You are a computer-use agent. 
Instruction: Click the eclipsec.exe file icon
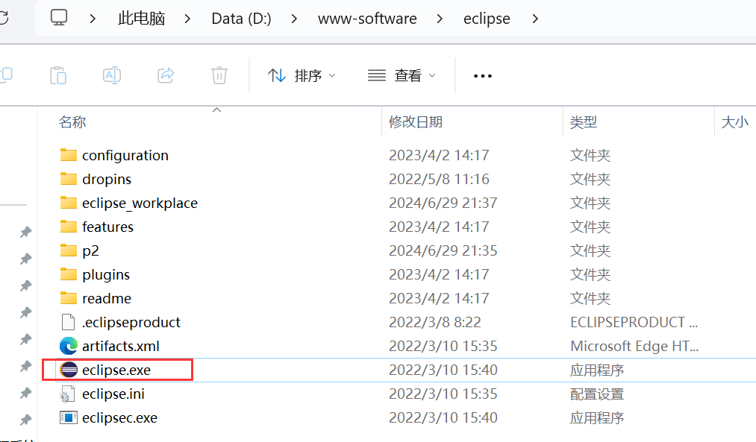click(69, 417)
